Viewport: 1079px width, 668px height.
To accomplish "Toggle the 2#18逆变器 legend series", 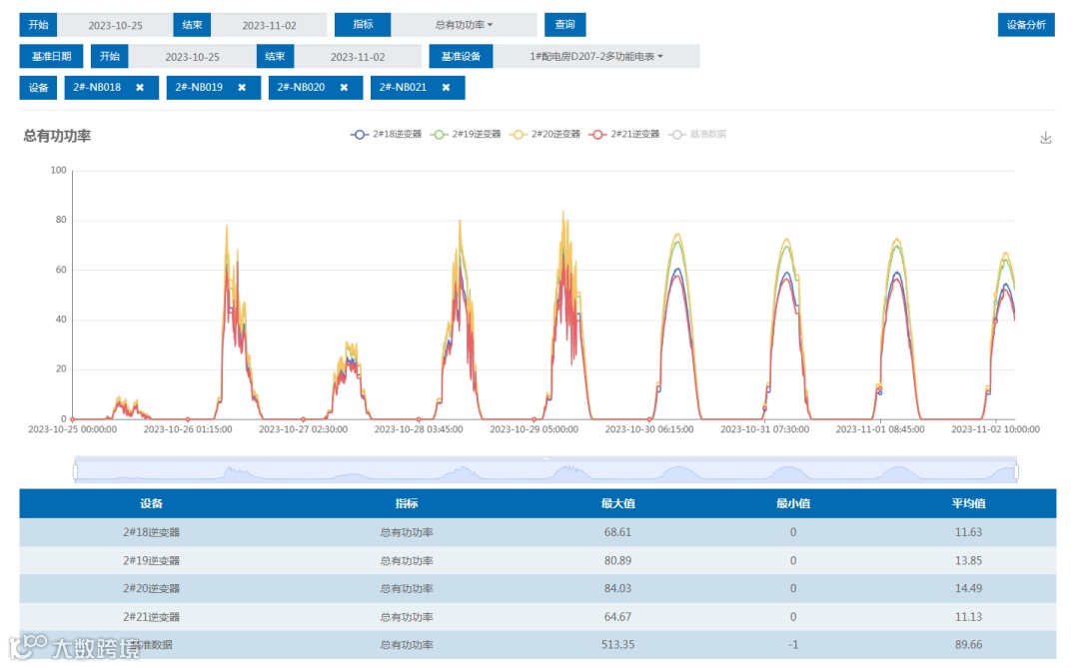I will click(x=386, y=134).
